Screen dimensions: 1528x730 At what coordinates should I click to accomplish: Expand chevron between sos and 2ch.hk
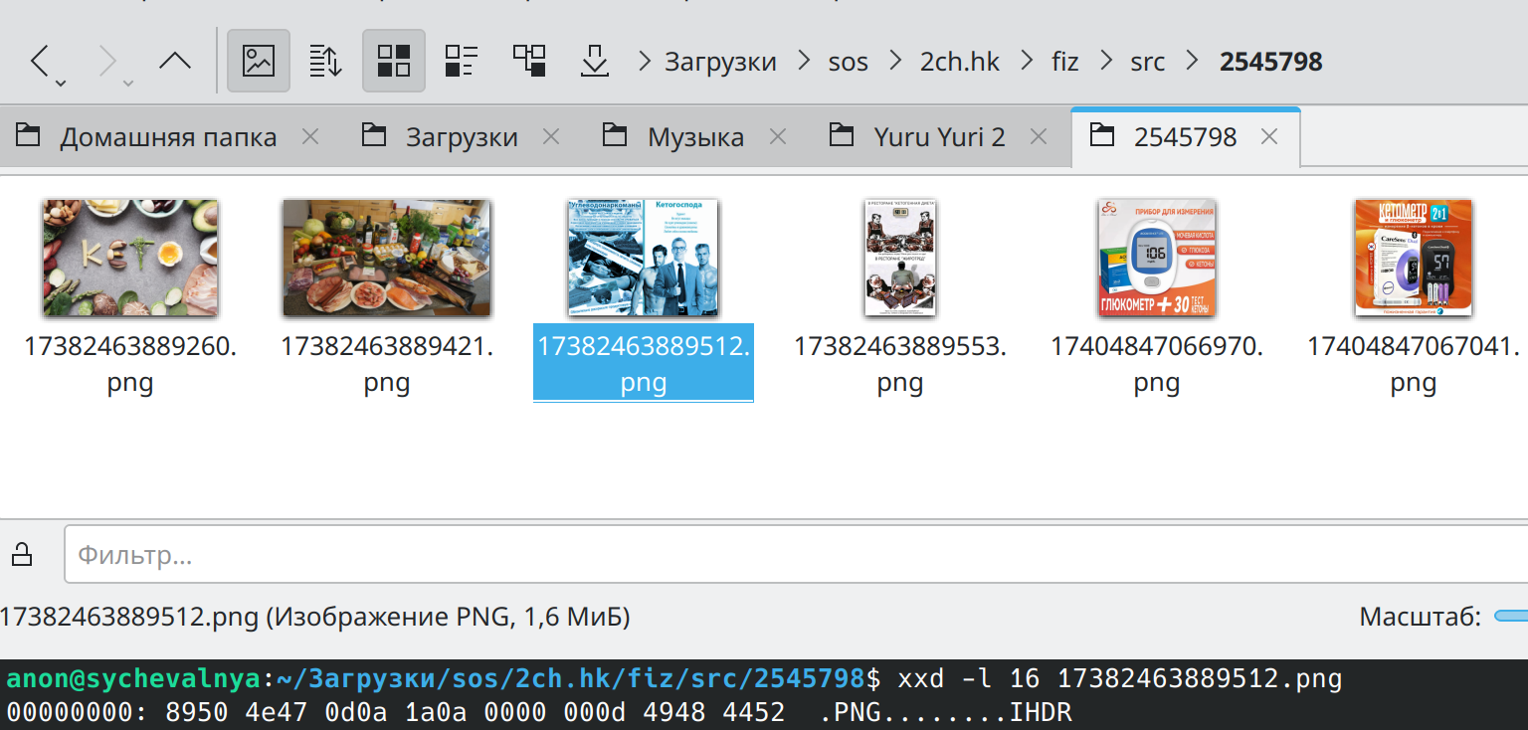894,62
